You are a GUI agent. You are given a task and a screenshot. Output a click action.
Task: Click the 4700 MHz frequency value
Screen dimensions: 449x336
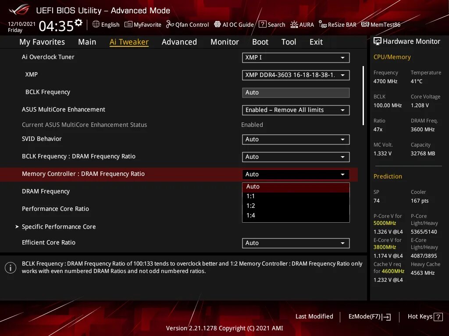point(385,81)
